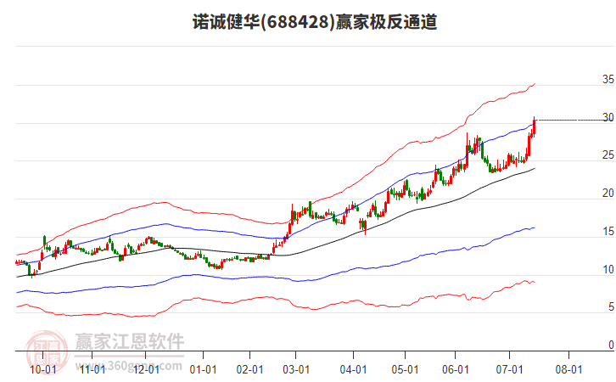Click the x-axis date label 05-01
This screenshot has width=616, height=382.
tap(405, 370)
